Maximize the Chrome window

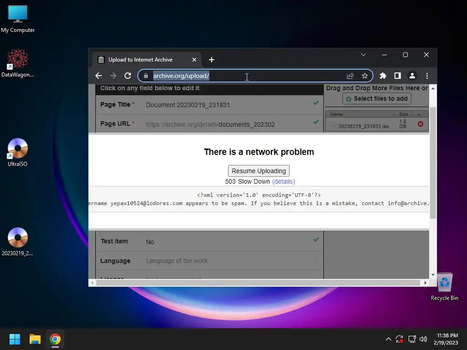[405, 55]
